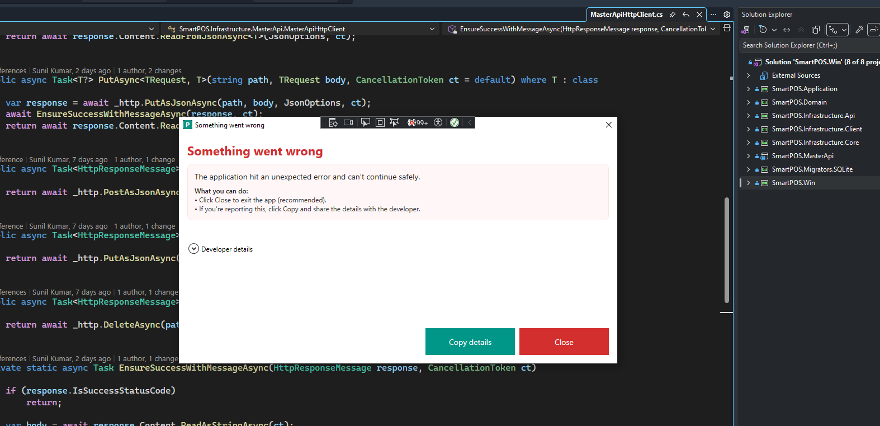Click Sync with Active Document arrows icon
The width and height of the screenshot is (880, 426).
tap(787, 30)
